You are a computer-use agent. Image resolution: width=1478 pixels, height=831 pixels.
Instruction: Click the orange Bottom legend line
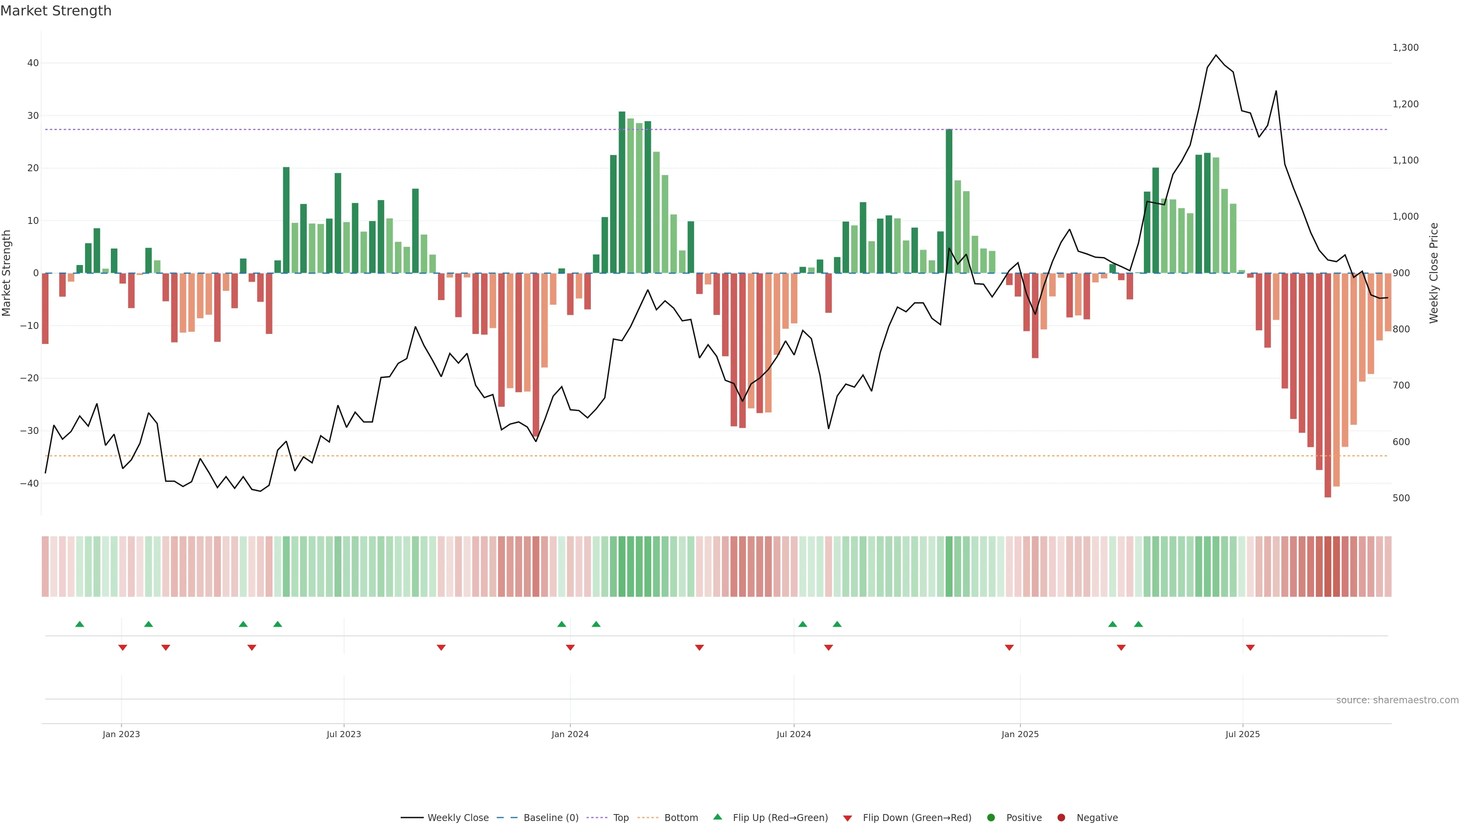[x=648, y=818]
